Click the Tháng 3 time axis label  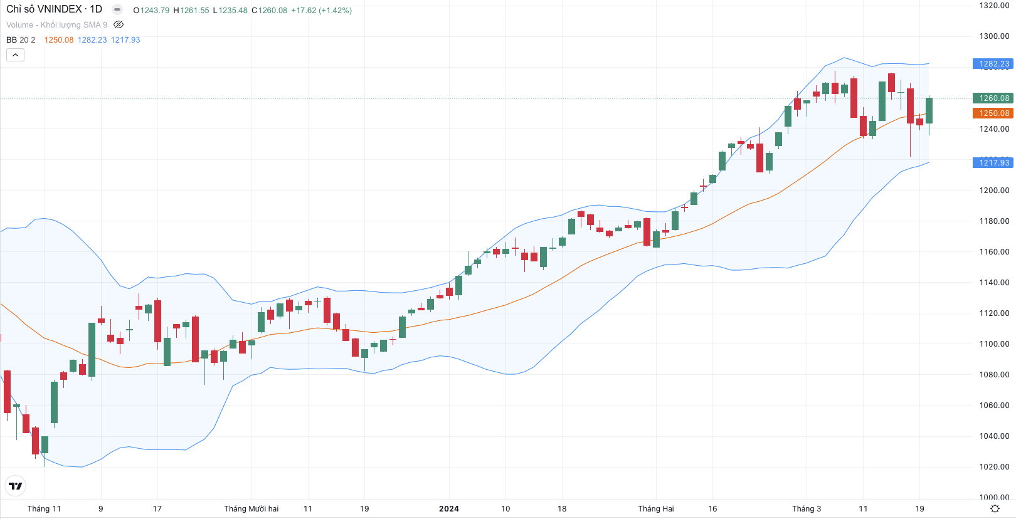(x=807, y=509)
